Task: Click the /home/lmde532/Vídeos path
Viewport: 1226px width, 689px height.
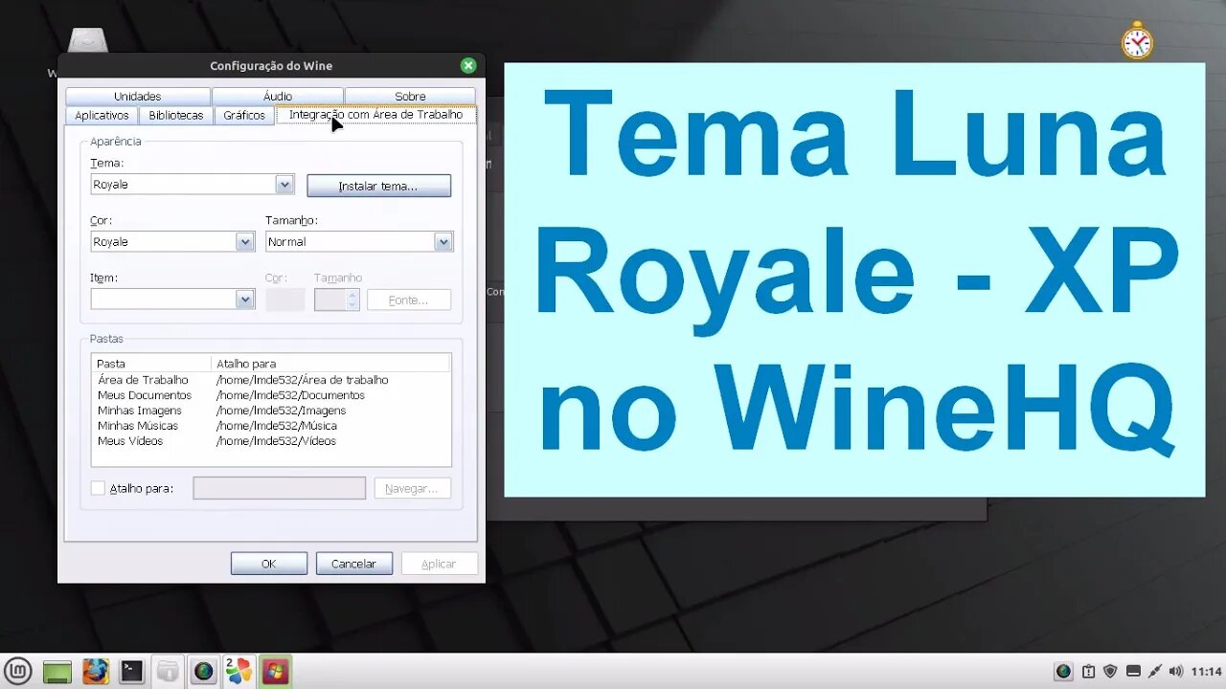Action: pos(276,441)
